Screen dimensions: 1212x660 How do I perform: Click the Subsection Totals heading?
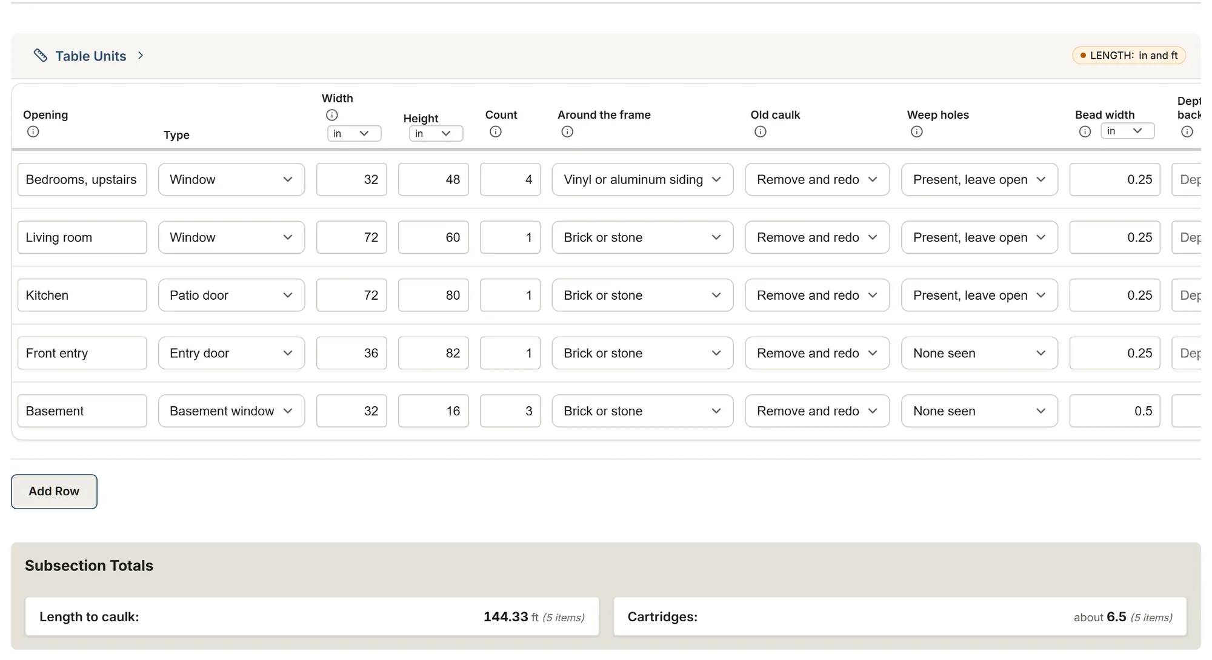pyautogui.click(x=89, y=566)
